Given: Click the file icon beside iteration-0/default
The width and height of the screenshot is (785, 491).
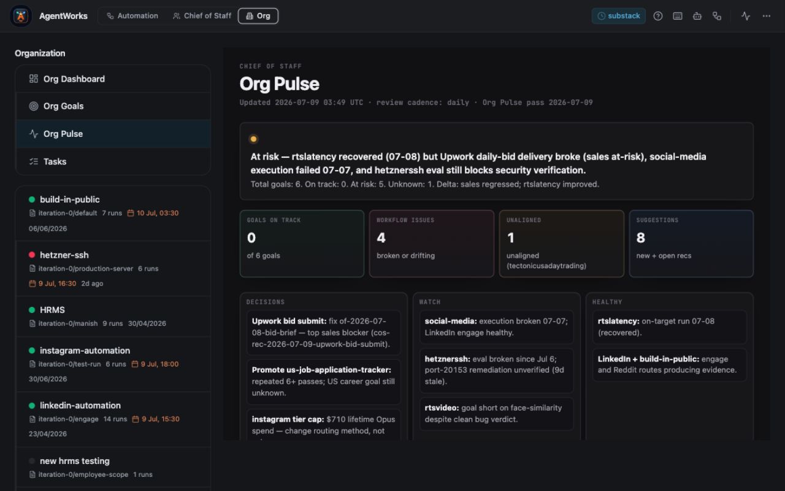Looking at the screenshot, I should (33, 213).
